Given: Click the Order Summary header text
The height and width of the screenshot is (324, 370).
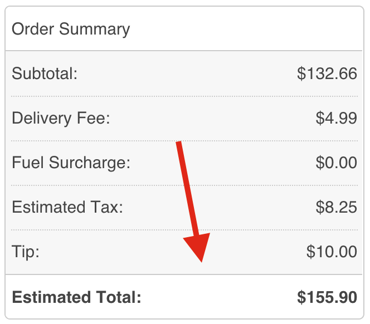Looking at the screenshot, I should [x=71, y=29].
